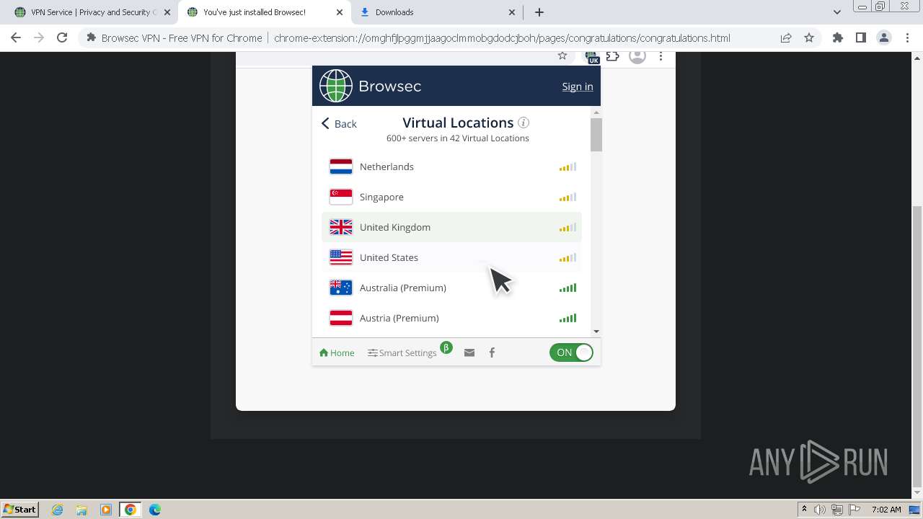Switch to VPN Service tab
Image resolution: width=923 pixels, height=519 pixels.
point(92,12)
